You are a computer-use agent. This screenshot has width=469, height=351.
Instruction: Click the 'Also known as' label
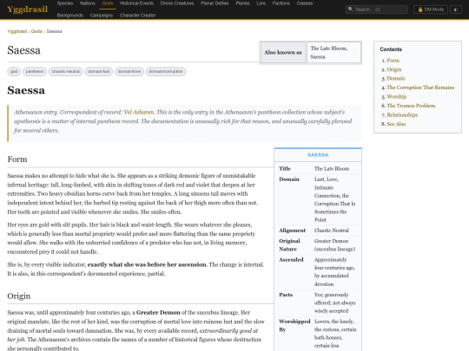click(x=283, y=53)
